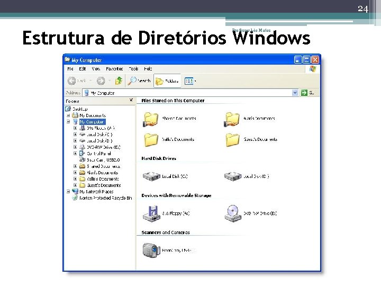Image resolution: width=381 pixels, height=286 pixels.
Task: Select Control Panel in folder tree
Action: 99,154
